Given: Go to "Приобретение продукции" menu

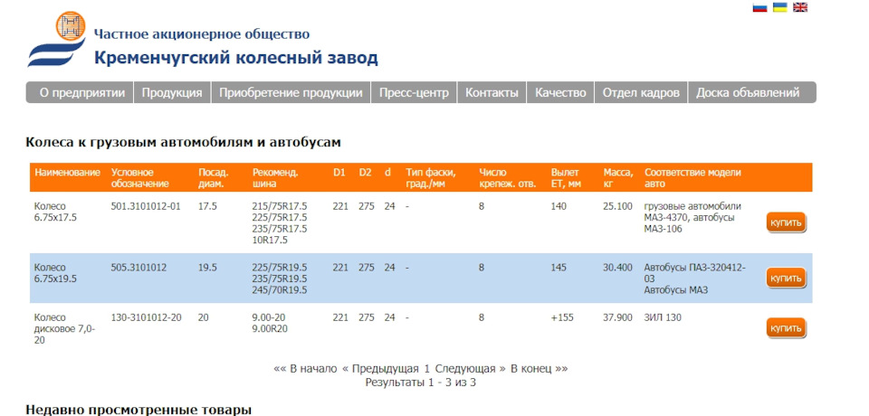Looking at the screenshot, I should coord(291,92).
